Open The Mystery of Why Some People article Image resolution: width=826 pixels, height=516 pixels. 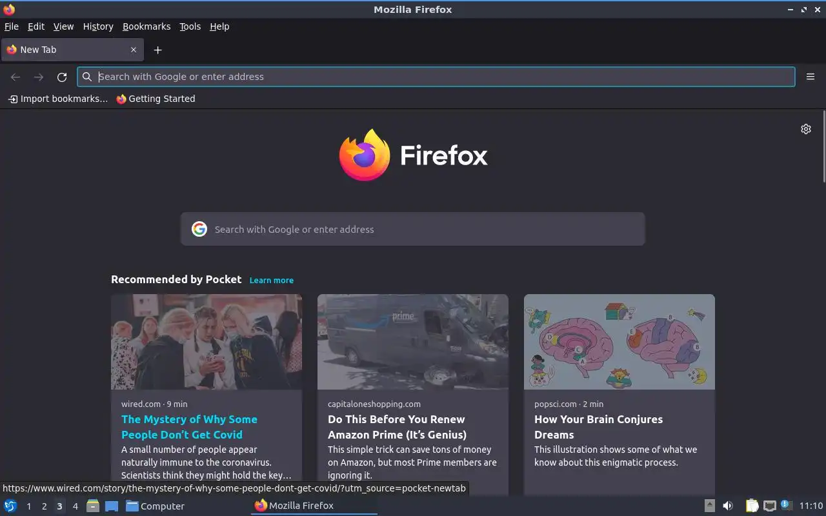tap(189, 427)
